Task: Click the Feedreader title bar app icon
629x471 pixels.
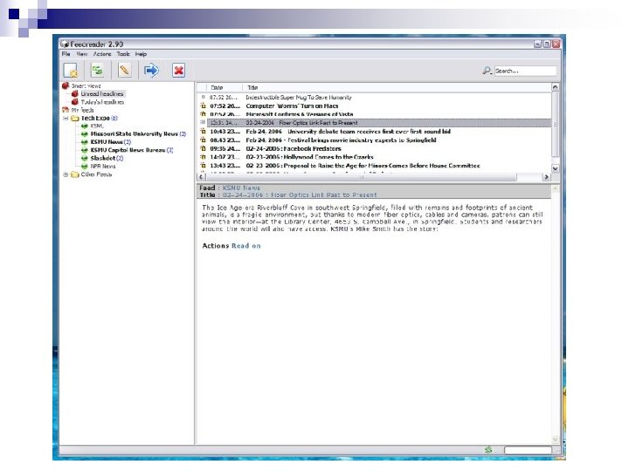Action: [x=65, y=44]
